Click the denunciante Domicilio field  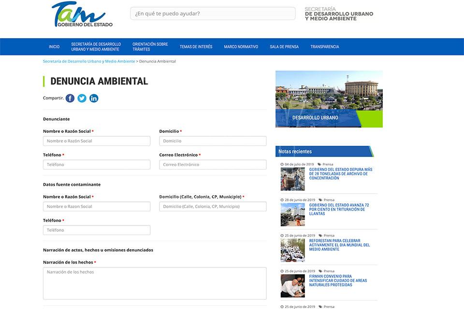(213, 141)
